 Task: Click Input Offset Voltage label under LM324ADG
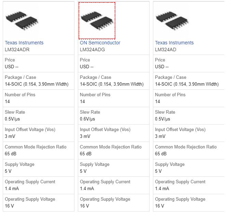click(105, 129)
